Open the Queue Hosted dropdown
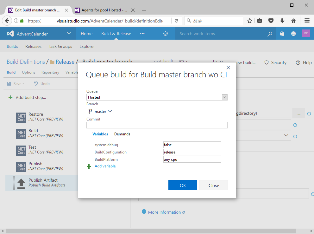 point(224,97)
